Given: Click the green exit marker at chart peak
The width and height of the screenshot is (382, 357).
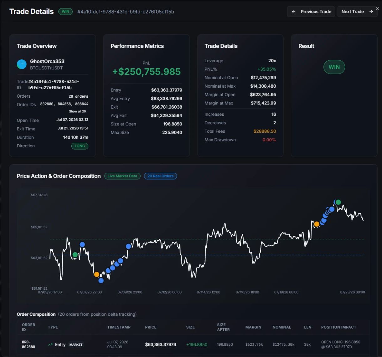Looking at the screenshot, I should (338, 202).
